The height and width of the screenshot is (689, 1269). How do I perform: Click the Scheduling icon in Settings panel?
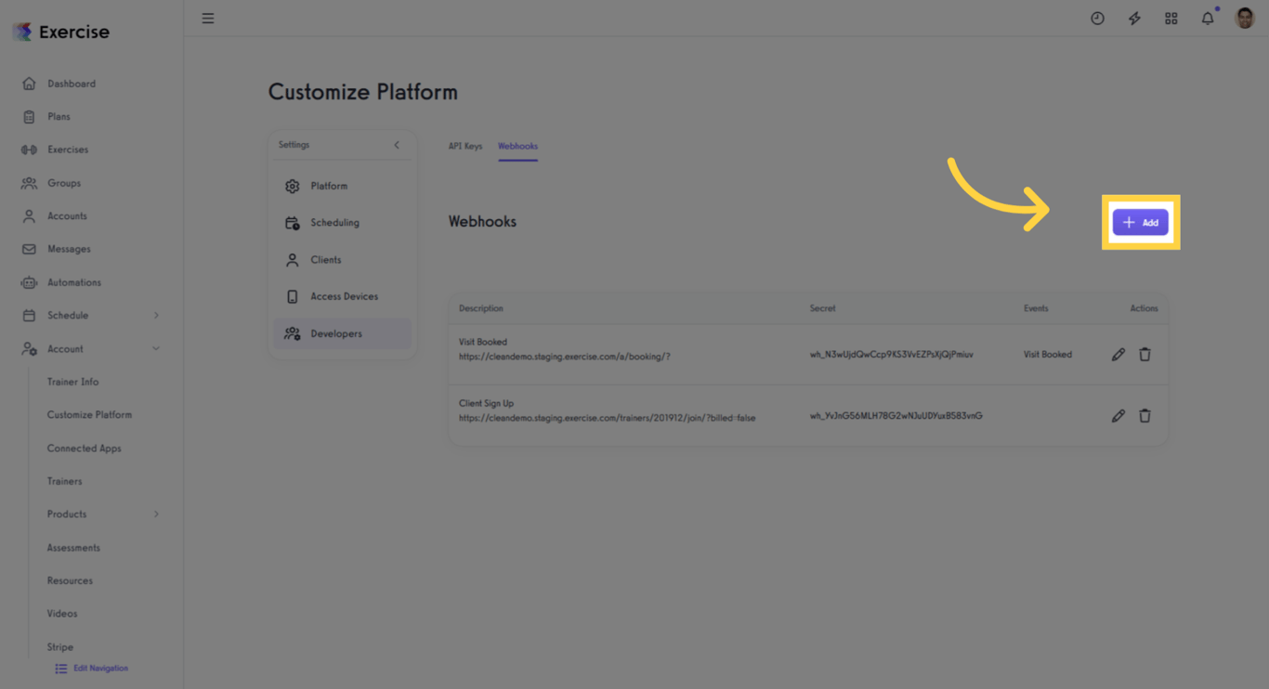[293, 222]
